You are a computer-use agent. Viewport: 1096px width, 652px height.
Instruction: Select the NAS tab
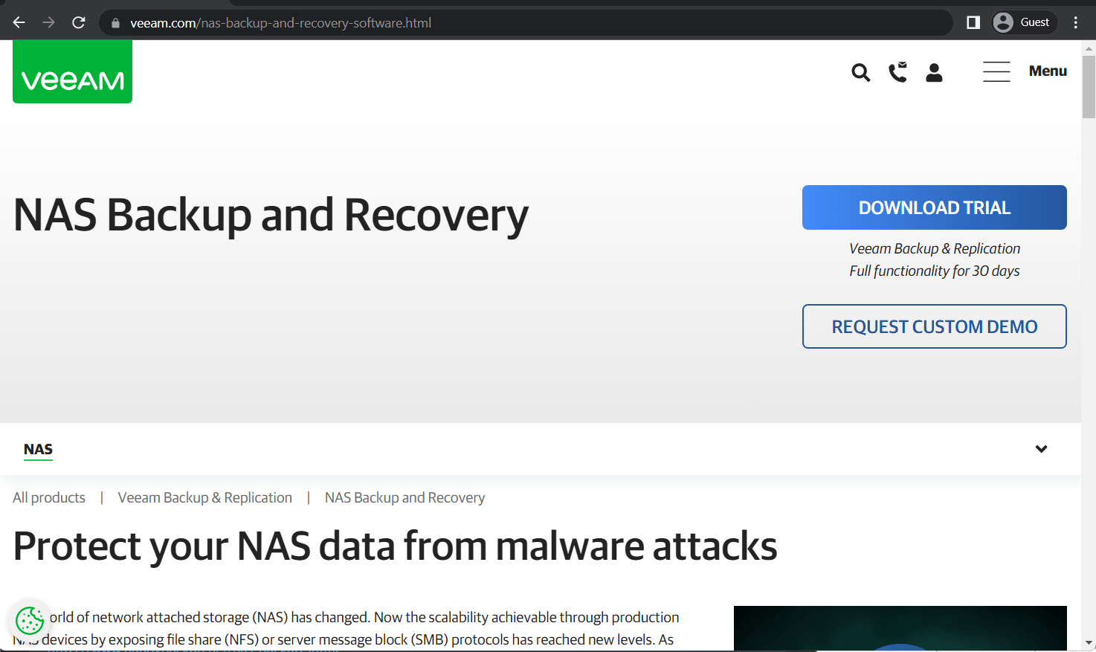[38, 449]
